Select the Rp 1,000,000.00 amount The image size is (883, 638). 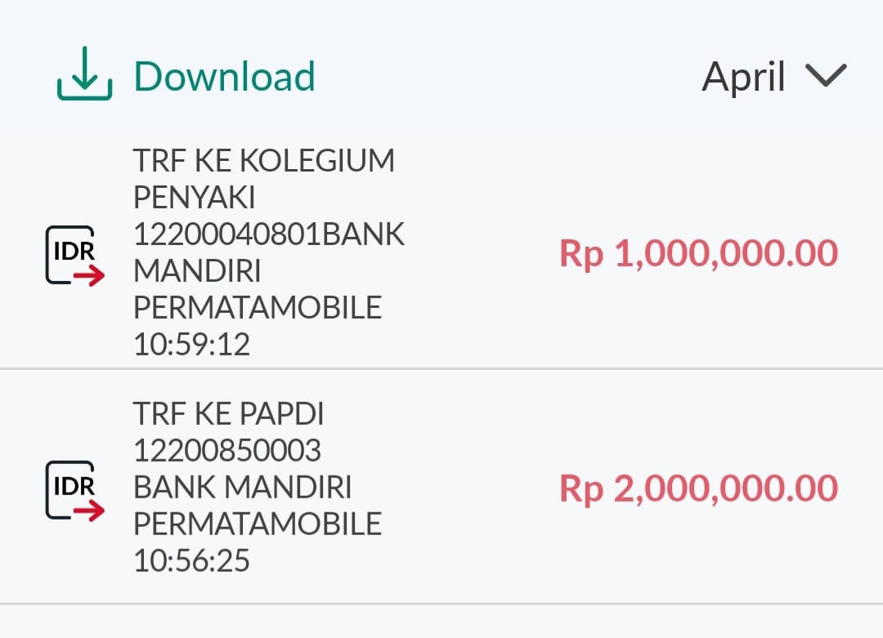click(698, 253)
